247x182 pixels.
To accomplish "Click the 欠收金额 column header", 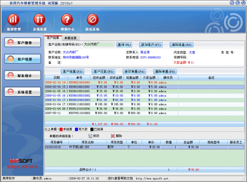I will coord(149,78).
